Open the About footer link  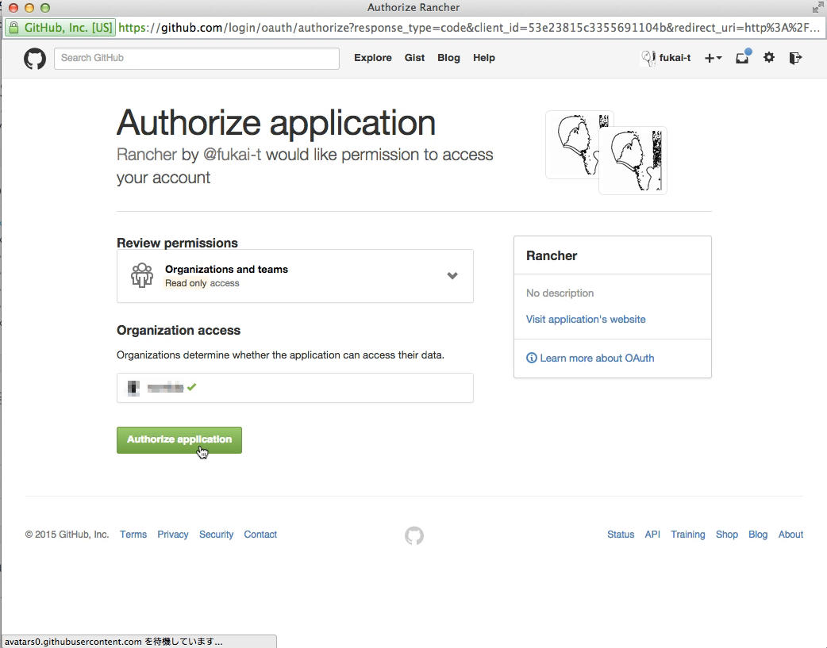790,534
